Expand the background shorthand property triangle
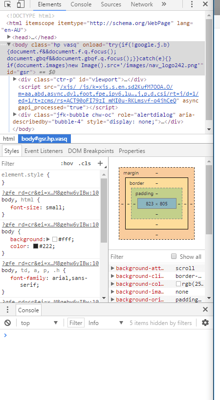 [x=48, y=239]
